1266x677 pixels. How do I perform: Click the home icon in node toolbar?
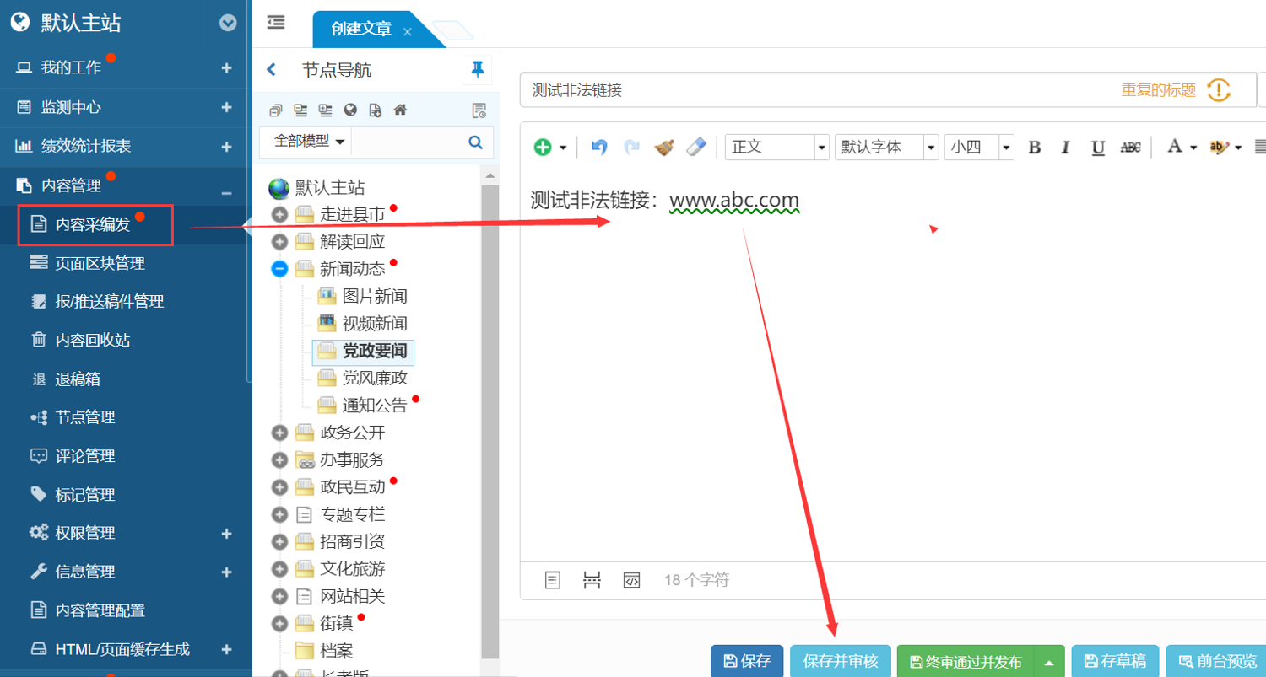click(x=401, y=110)
